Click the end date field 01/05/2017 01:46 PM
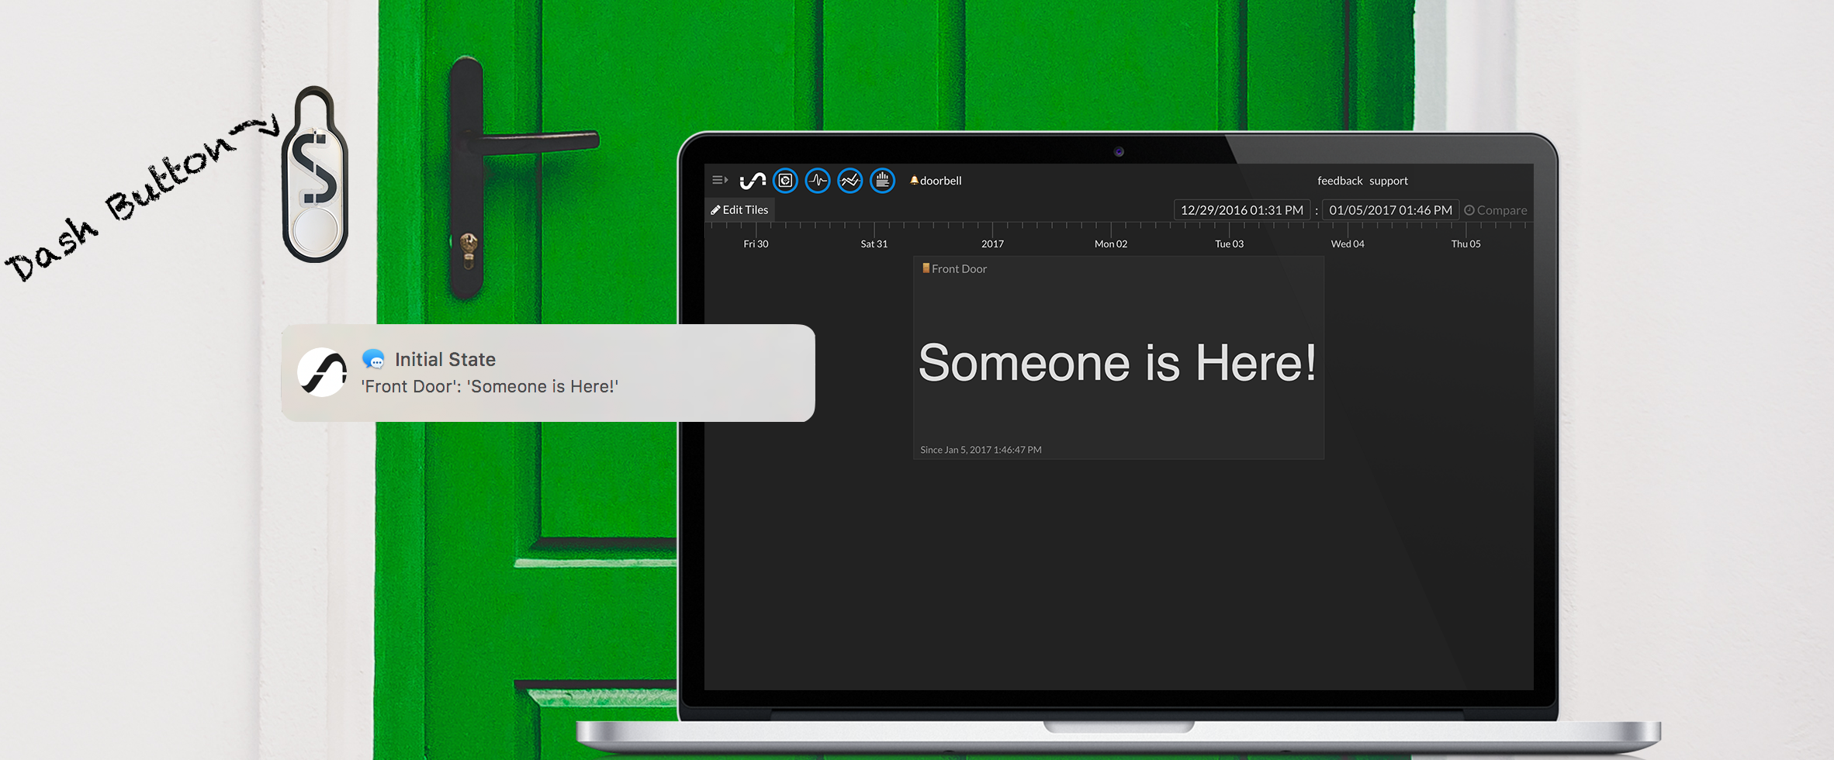This screenshot has height=760, width=1834. [1390, 210]
